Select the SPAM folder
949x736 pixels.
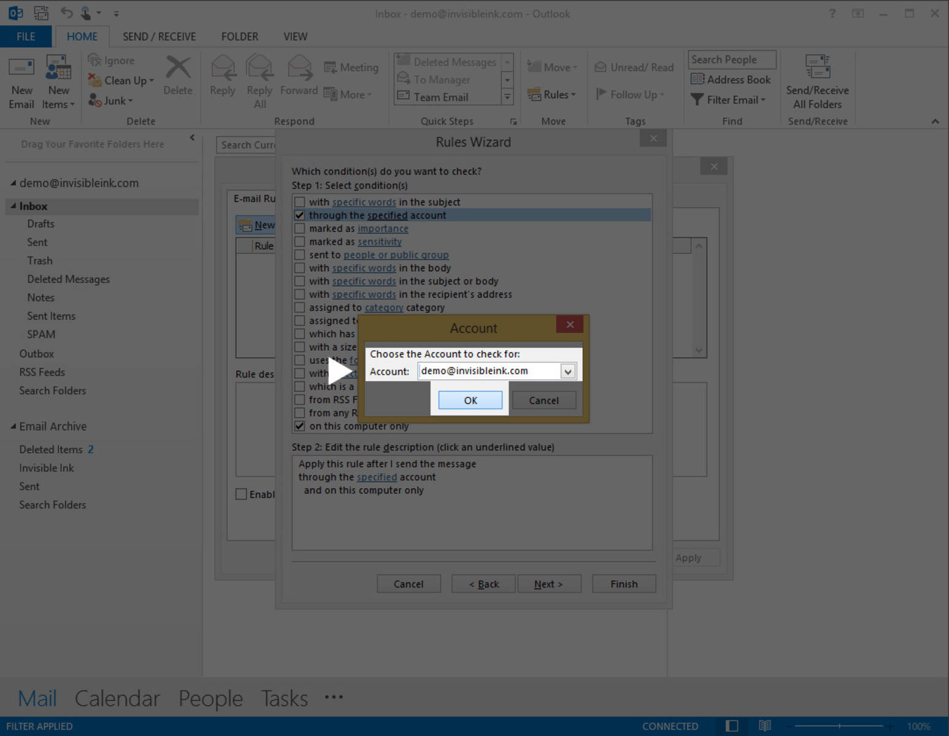(x=41, y=334)
